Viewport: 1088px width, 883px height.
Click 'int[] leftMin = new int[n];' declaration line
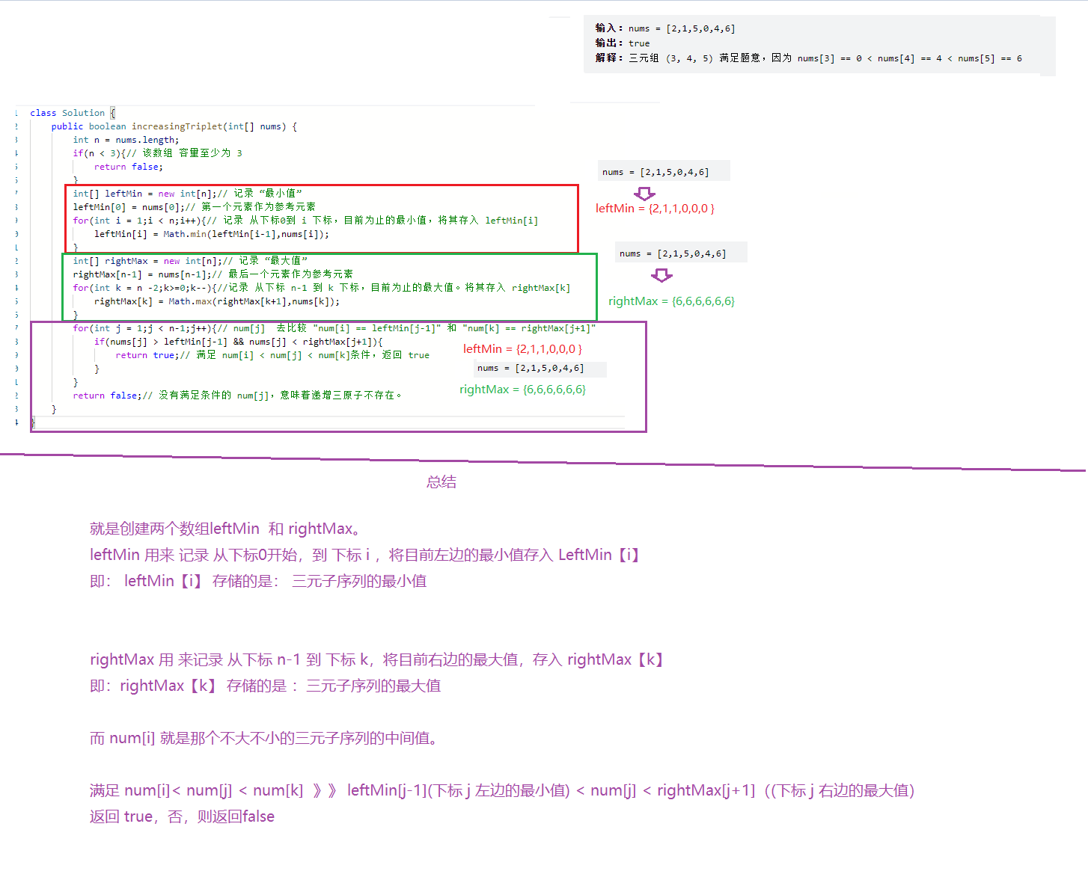(187, 194)
